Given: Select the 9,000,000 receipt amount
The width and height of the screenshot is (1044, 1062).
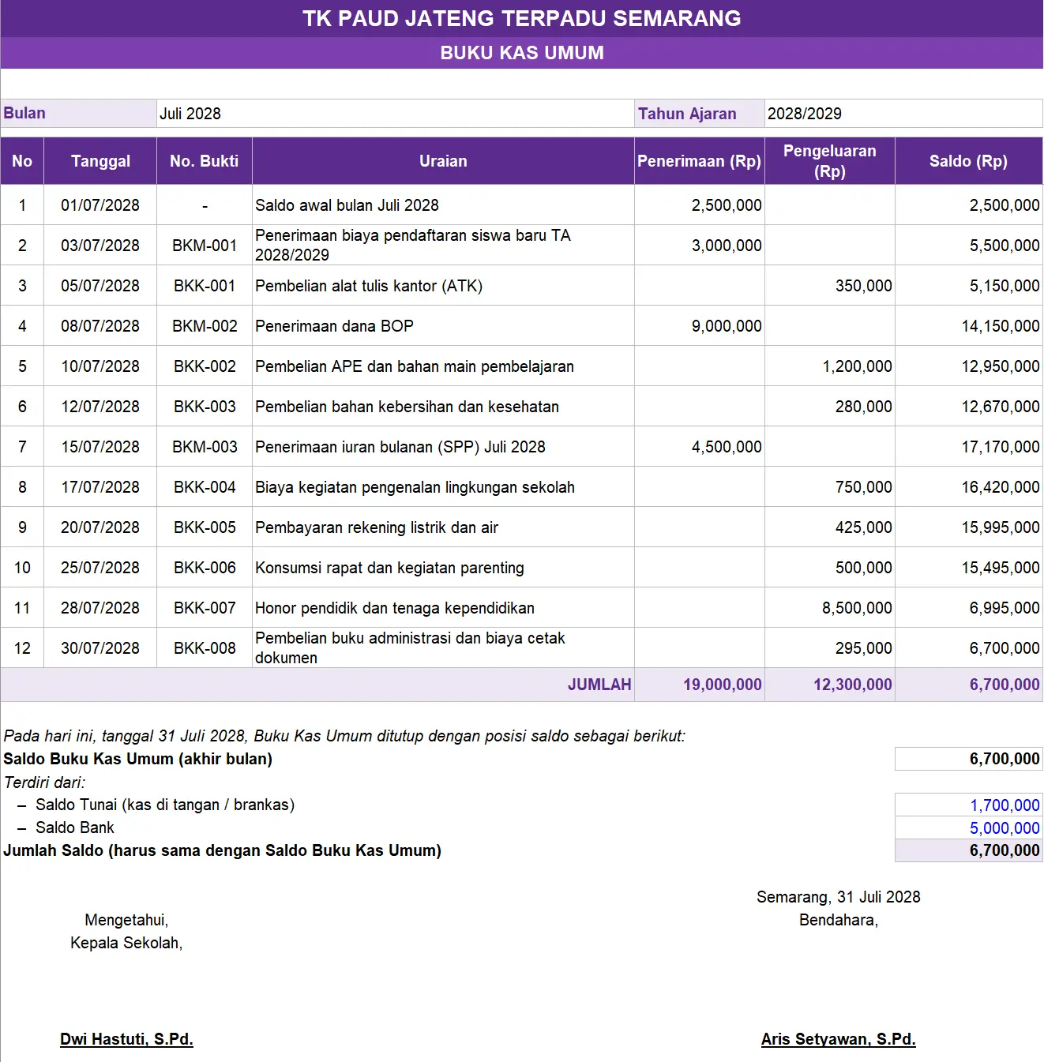Looking at the screenshot, I should point(699,326).
